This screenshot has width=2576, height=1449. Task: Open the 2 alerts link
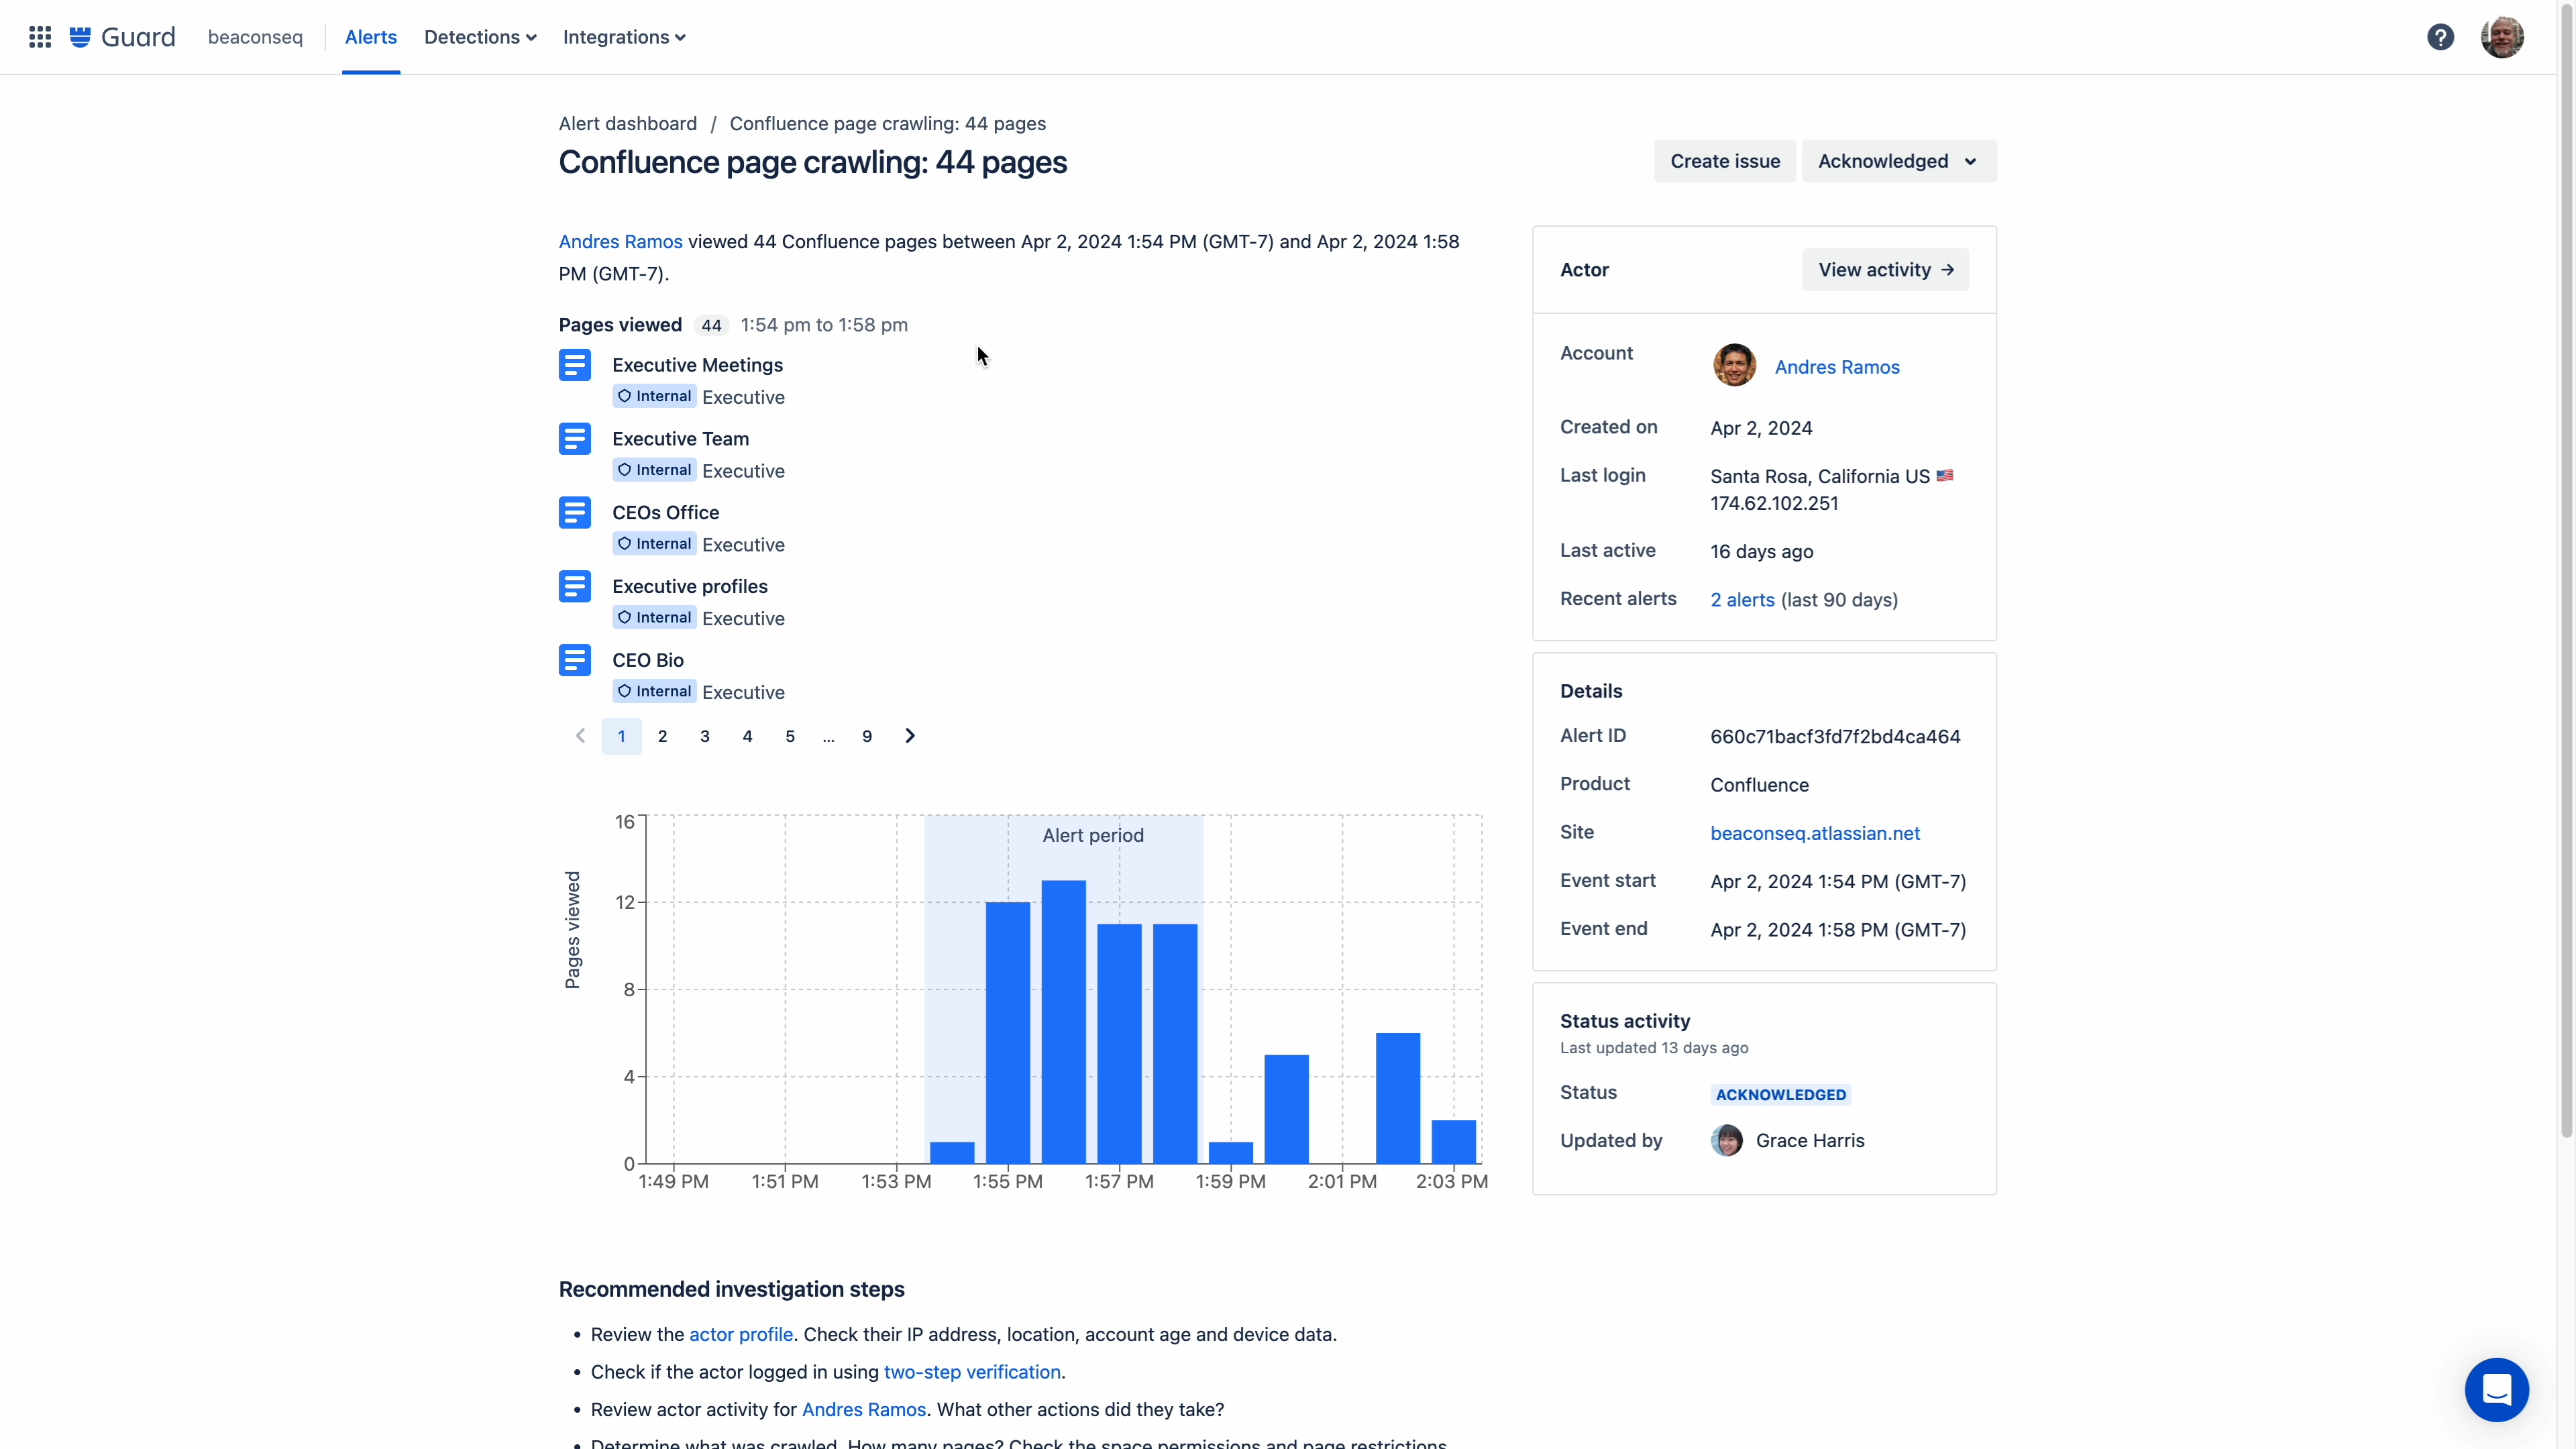tap(1742, 600)
